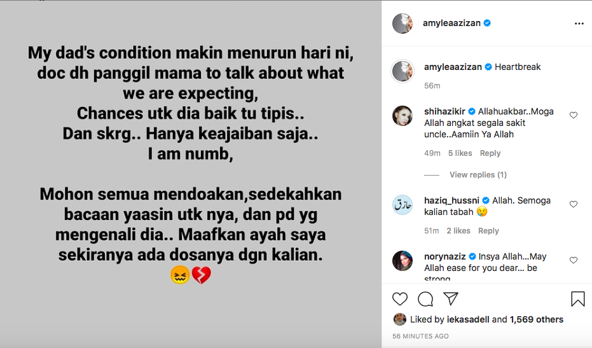Like the post with the heart icon
This screenshot has height=348, width=592.
(x=400, y=299)
